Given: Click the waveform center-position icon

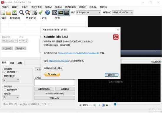Looking at the screenshot, I should (103, 105).
